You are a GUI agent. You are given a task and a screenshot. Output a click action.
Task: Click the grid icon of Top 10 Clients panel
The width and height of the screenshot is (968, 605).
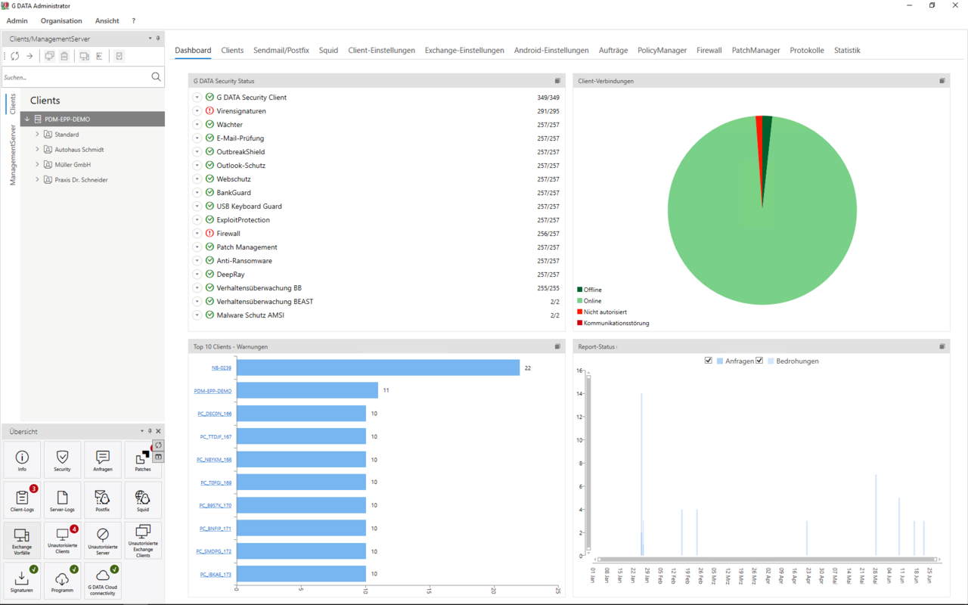pos(557,346)
